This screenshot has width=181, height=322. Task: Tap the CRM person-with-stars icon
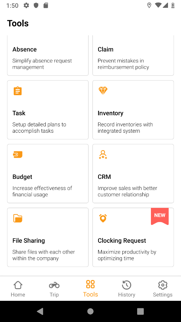pyautogui.click(x=103, y=155)
